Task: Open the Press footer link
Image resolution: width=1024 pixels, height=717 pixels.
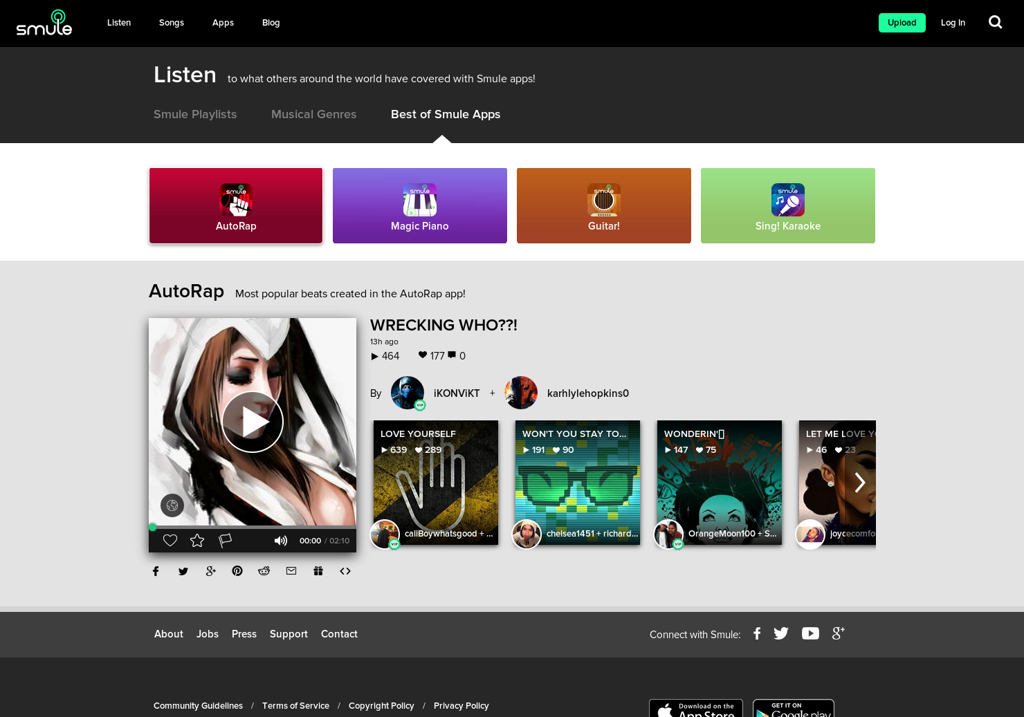Action: 244,634
